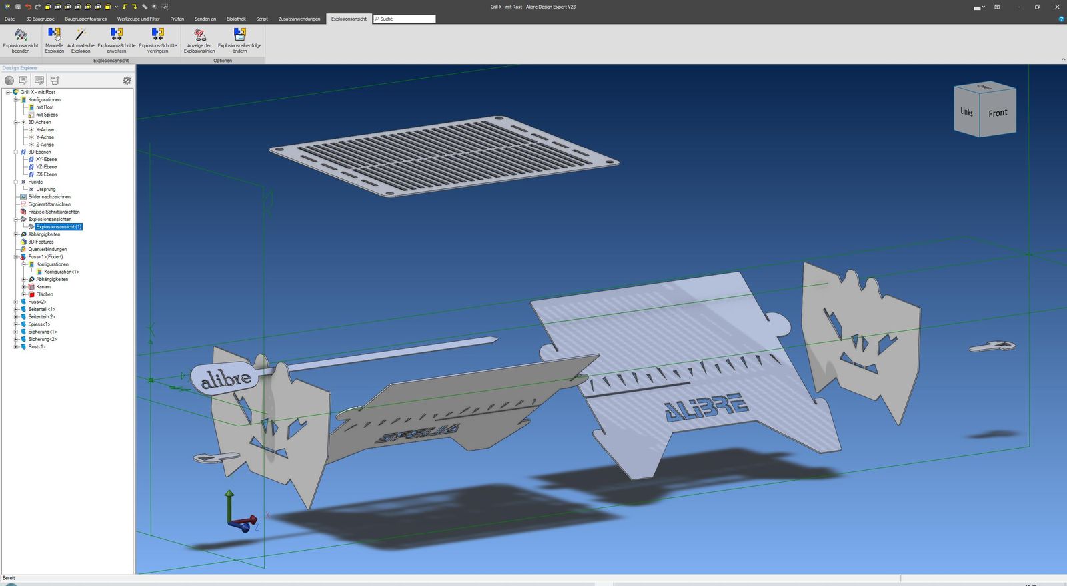Select the mit Spiess configuration
Image resolution: width=1067 pixels, height=586 pixels.
[47, 115]
